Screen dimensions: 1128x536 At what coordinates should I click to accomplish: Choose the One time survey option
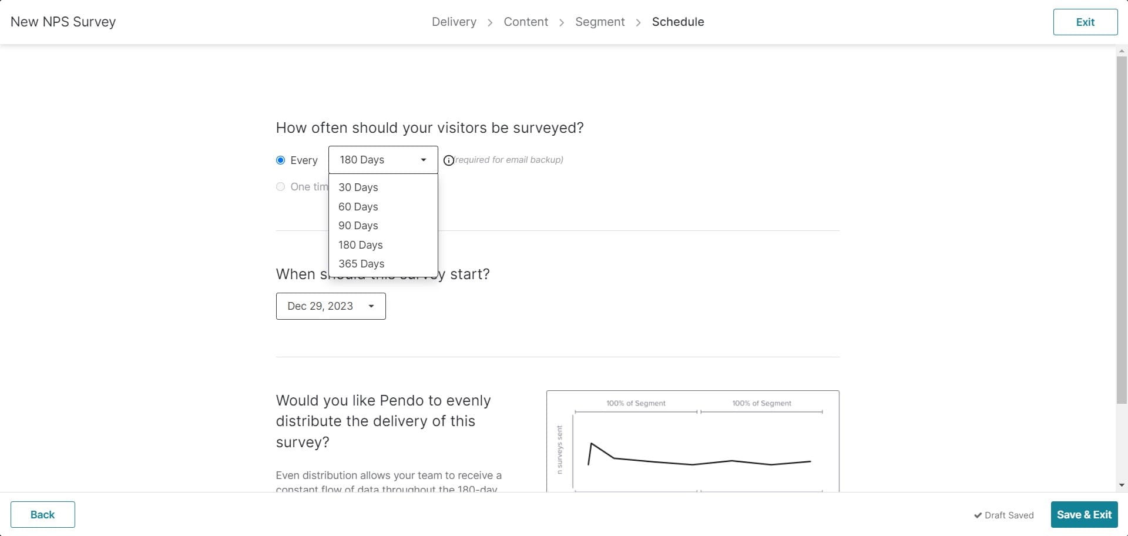click(280, 186)
